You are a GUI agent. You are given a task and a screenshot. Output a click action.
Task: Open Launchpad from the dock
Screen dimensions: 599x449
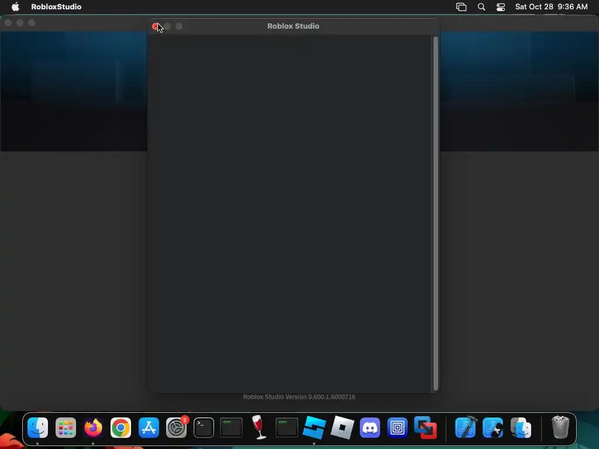(66, 427)
